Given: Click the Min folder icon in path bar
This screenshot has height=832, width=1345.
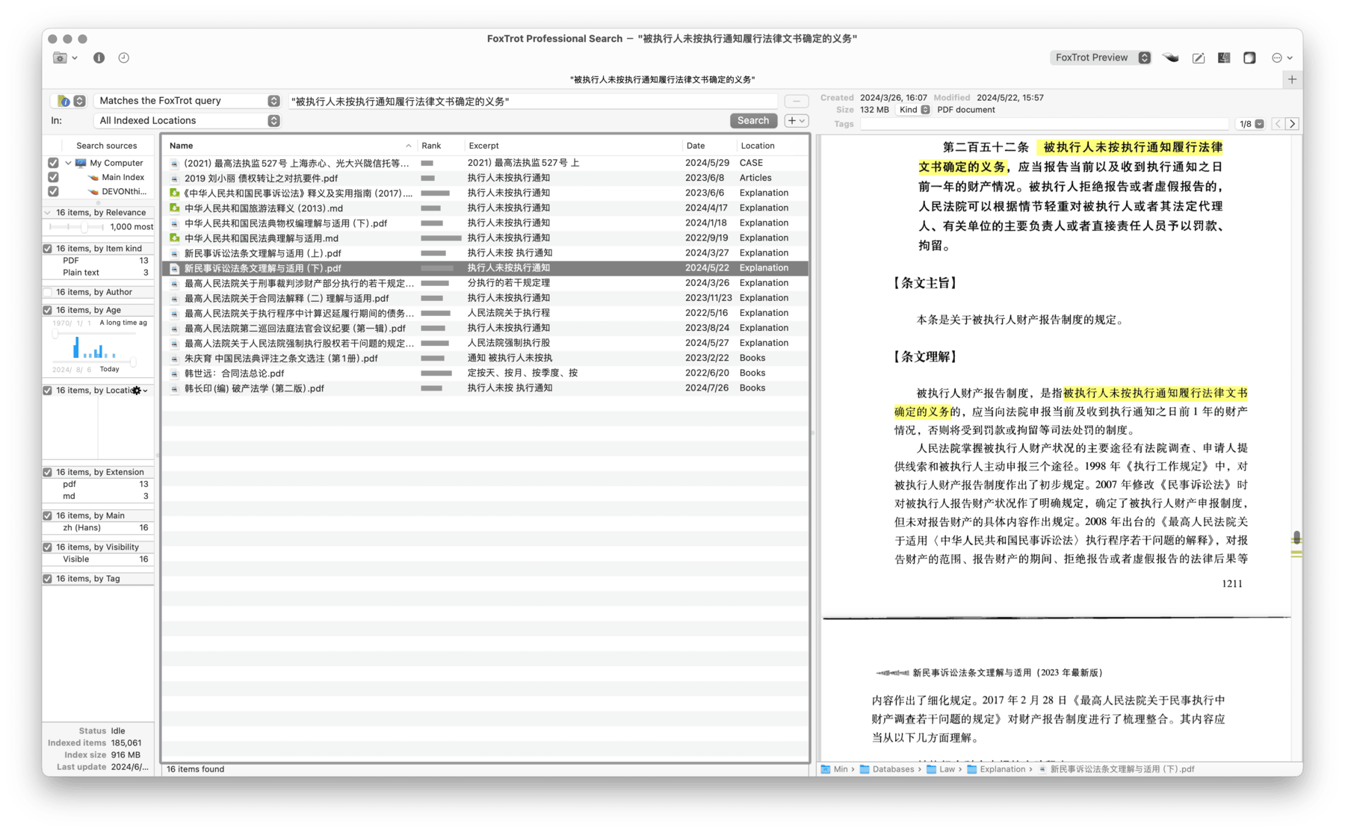Looking at the screenshot, I should pyautogui.click(x=826, y=769).
